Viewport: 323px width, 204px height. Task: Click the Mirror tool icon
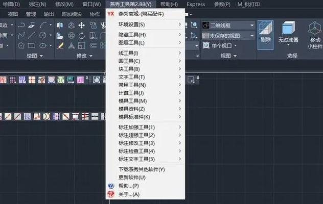click(x=60, y=25)
